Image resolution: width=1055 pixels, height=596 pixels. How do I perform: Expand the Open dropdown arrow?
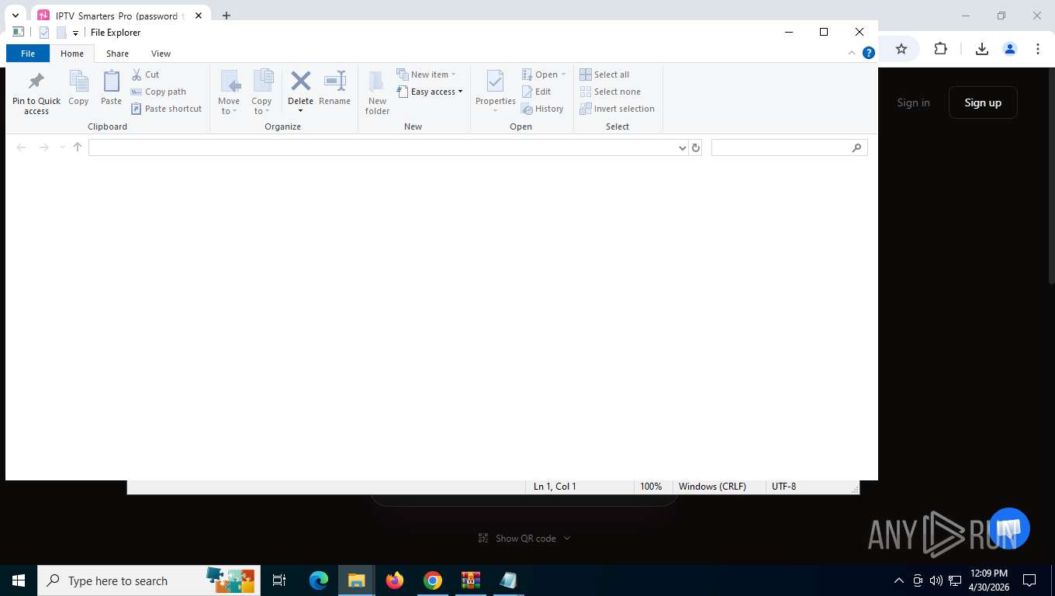pyautogui.click(x=563, y=74)
